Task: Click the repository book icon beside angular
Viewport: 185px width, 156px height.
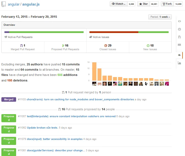Action: pos(4,4)
